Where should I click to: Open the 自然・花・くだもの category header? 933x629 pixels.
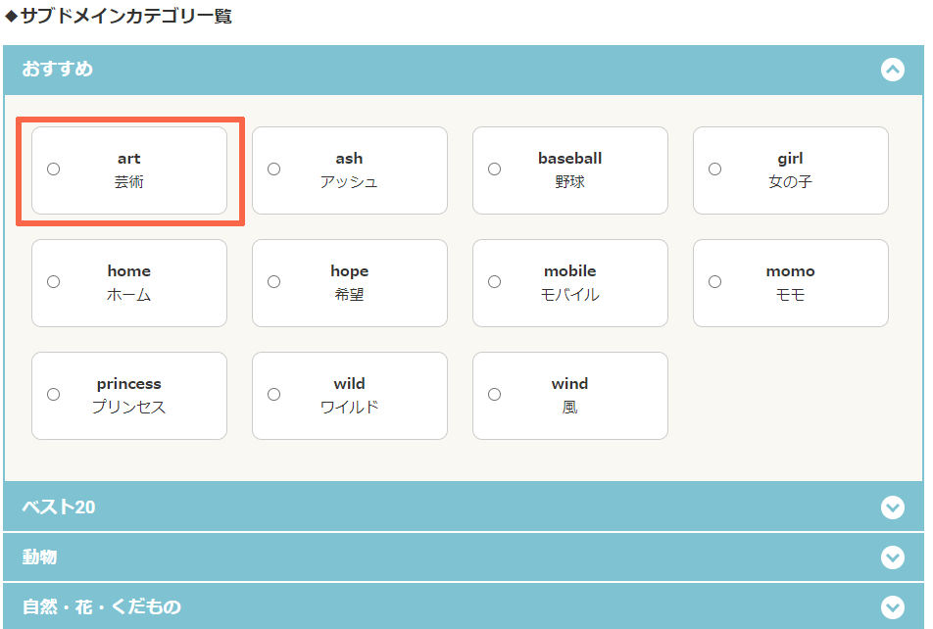[x=102, y=607]
